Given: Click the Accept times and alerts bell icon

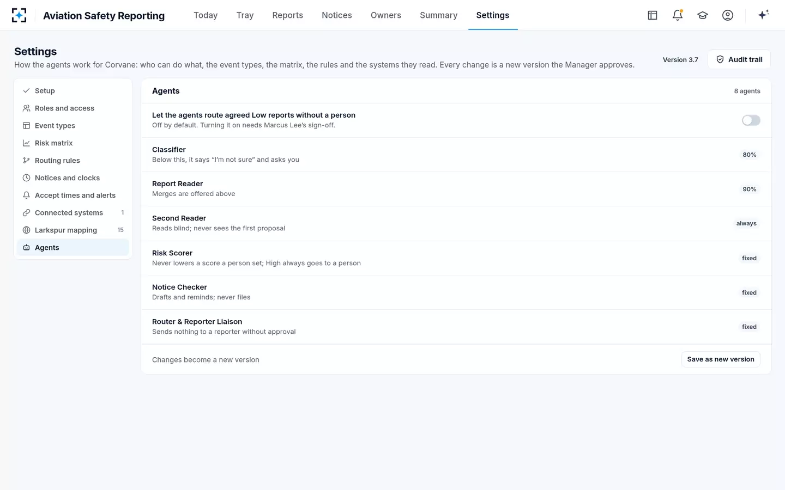Looking at the screenshot, I should pyautogui.click(x=26, y=195).
